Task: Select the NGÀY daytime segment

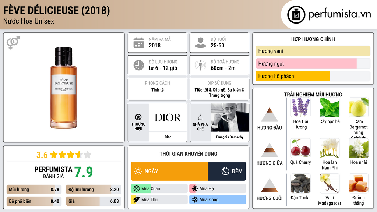Action: pos(169,171)
